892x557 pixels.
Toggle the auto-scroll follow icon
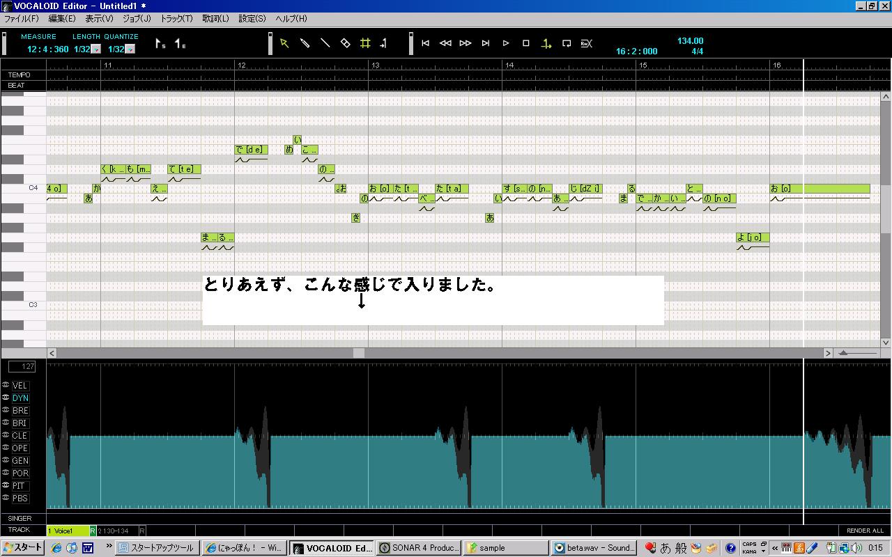[546, 43]
